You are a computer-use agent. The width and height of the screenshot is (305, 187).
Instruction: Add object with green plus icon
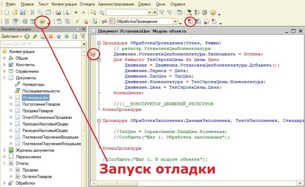pyautogui.click(x=27, y=36)
